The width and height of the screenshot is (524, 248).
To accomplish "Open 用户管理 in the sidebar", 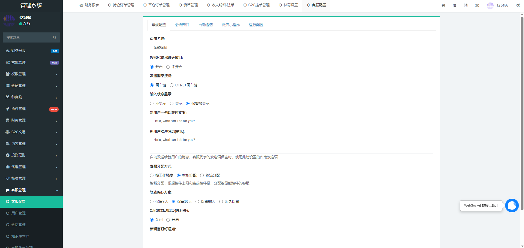I will 19,213.
